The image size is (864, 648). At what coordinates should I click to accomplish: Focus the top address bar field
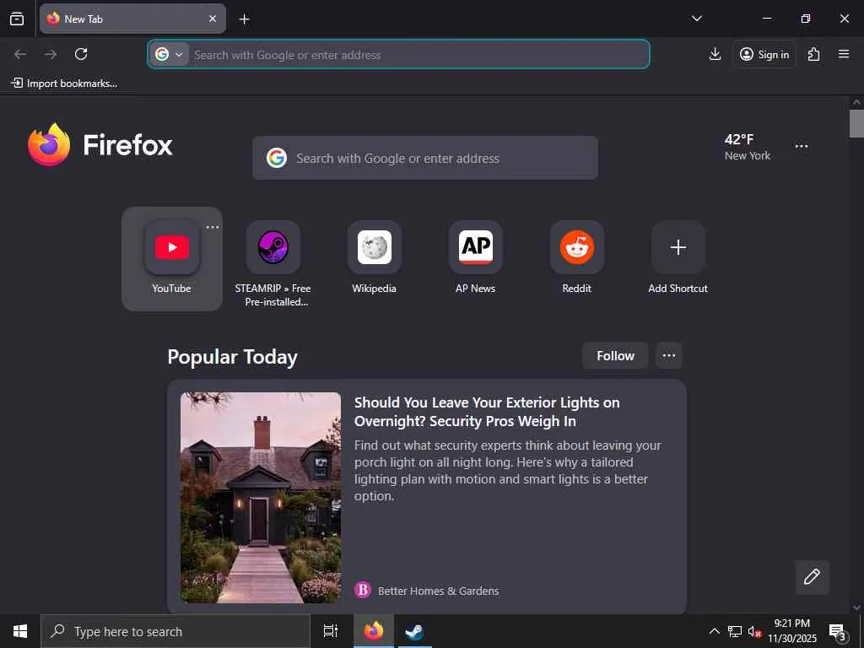pos(398,55)
